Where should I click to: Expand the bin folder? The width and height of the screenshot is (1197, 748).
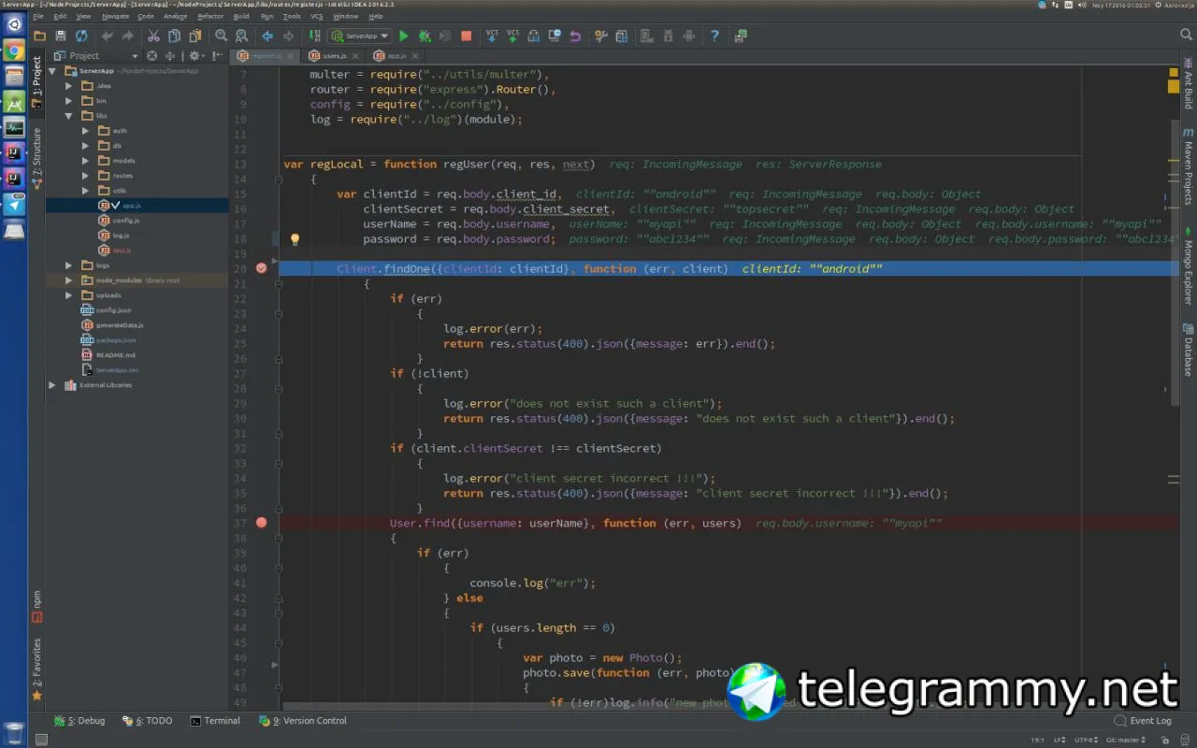pyautogui.click(x=68, y=101)
